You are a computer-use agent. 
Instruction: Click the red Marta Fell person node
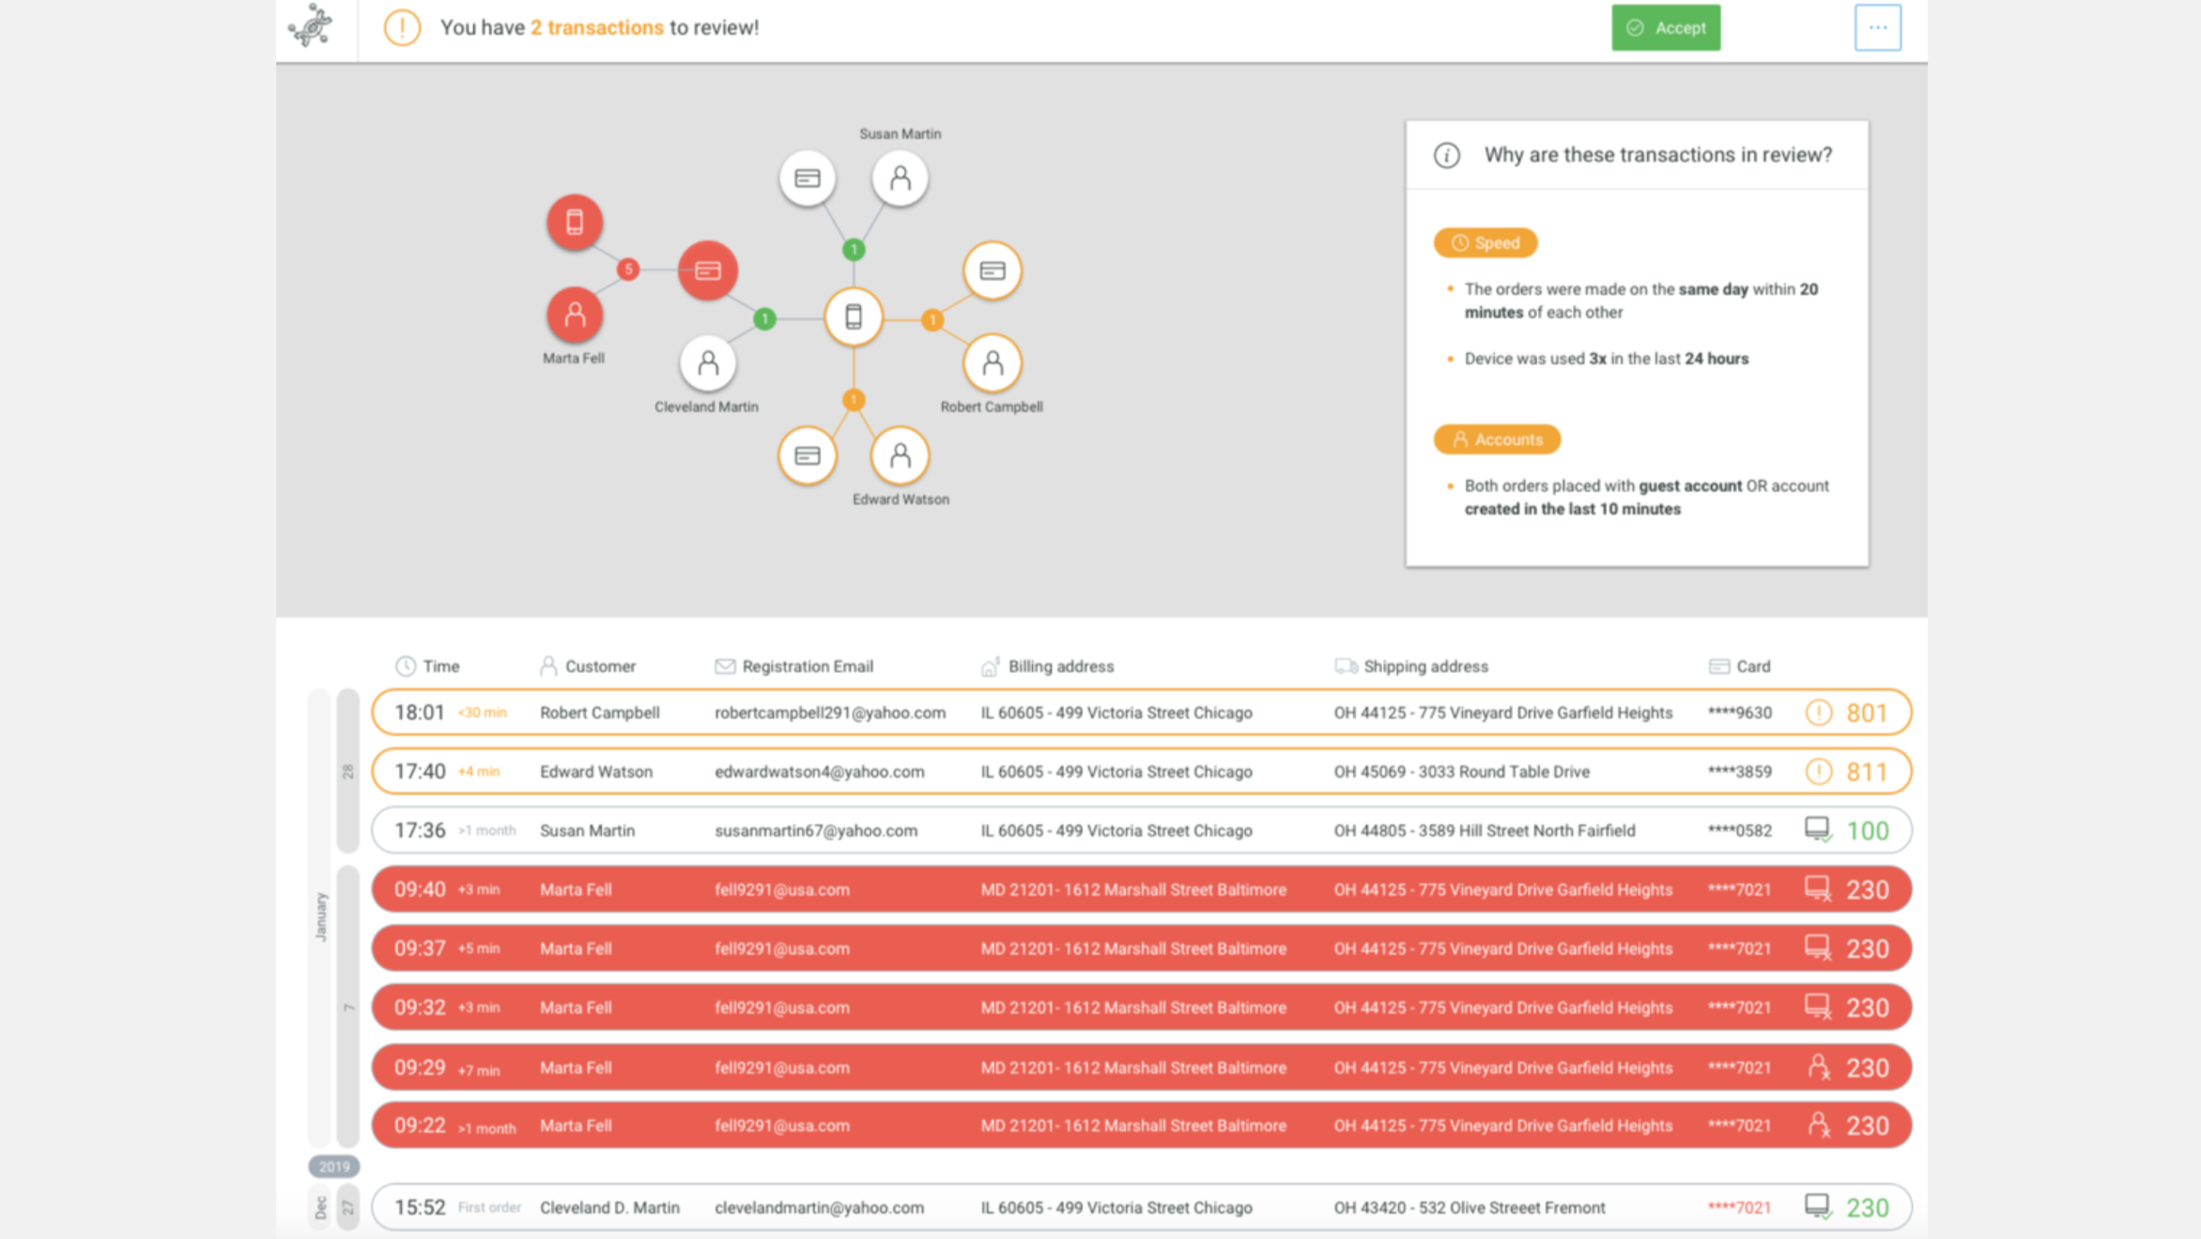pyautogui.click(x=574, y=314)
